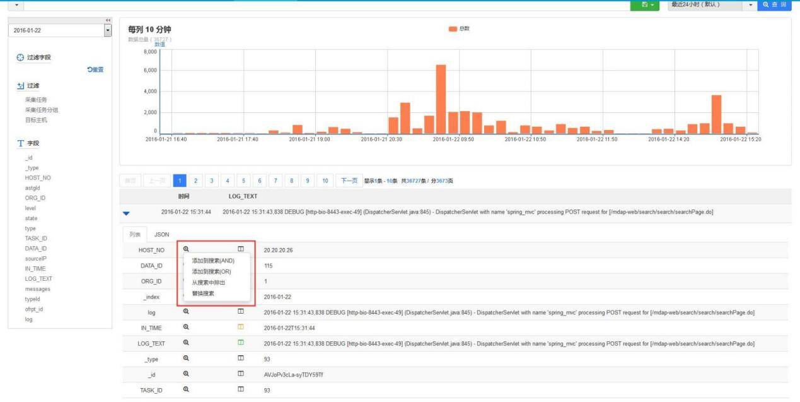Click the tallest orange bar in the chart
This screenshot has width=800, height=402.
pyautogui.click(x=441, y=98)
